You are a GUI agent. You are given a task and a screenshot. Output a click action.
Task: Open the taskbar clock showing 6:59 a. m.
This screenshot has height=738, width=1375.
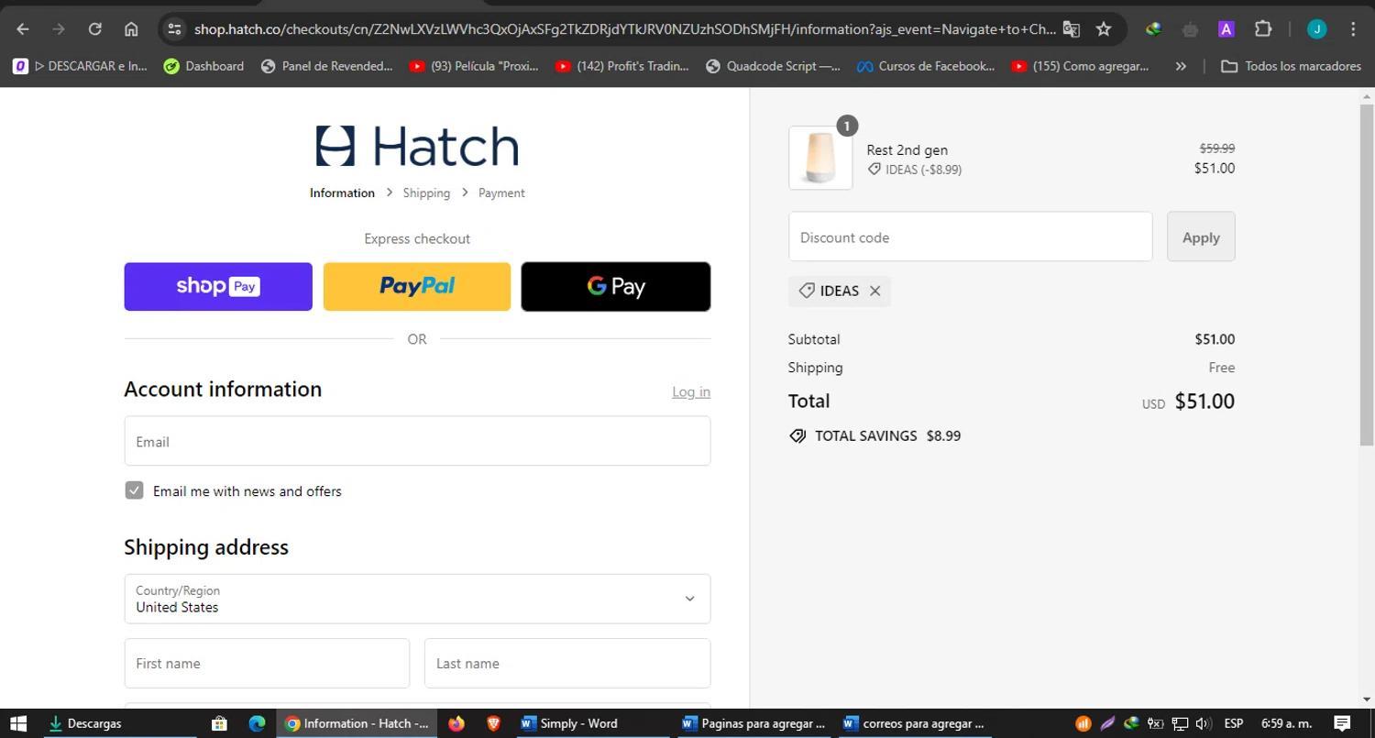click(1286, 723)
